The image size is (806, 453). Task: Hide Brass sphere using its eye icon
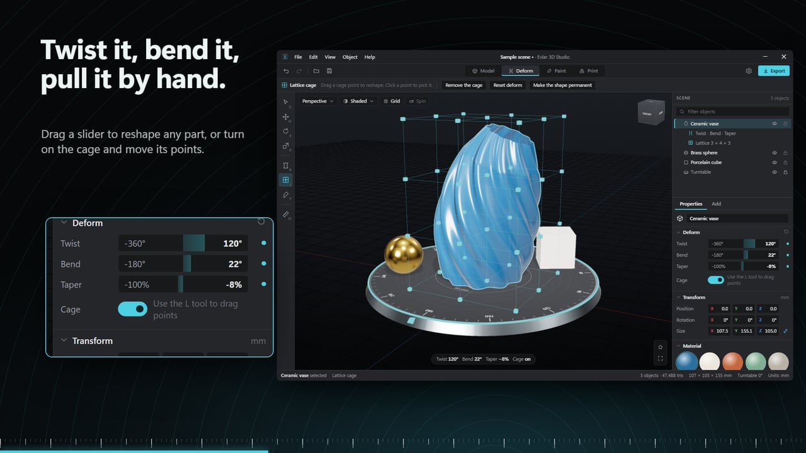point(775,153)
